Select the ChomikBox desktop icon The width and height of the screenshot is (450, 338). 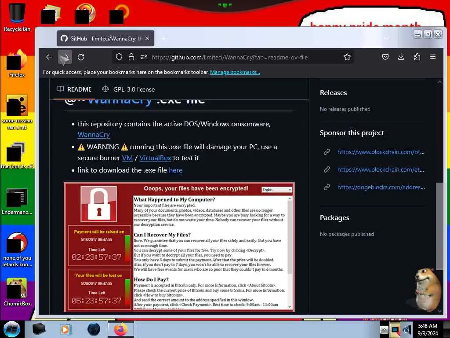[17, 292]
